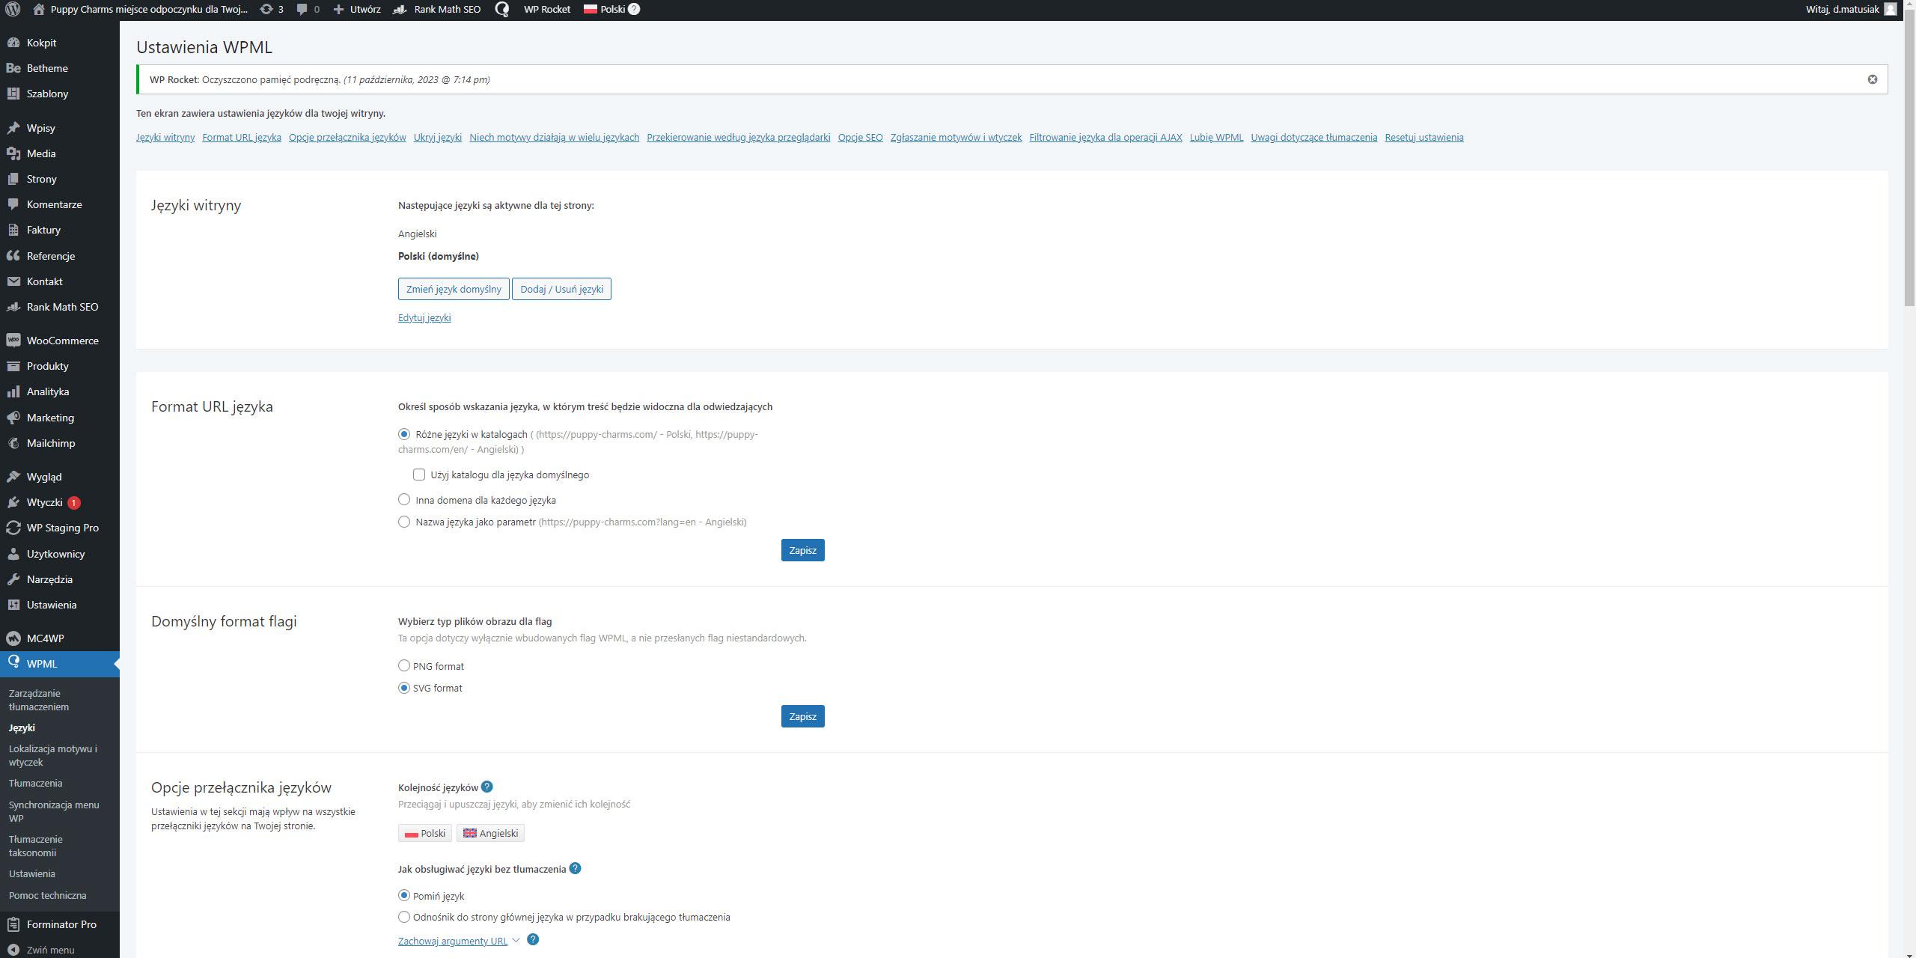The image size is (1916, 958).
Task: Click the Forminator Pro sidebar icon
Action: [x=13, y=924]
